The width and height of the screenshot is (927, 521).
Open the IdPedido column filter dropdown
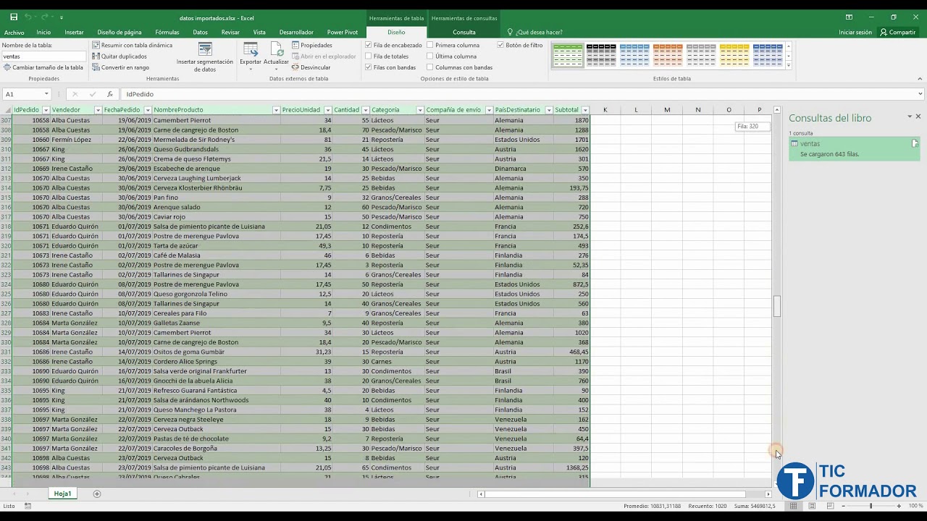[x=46, y=110]
